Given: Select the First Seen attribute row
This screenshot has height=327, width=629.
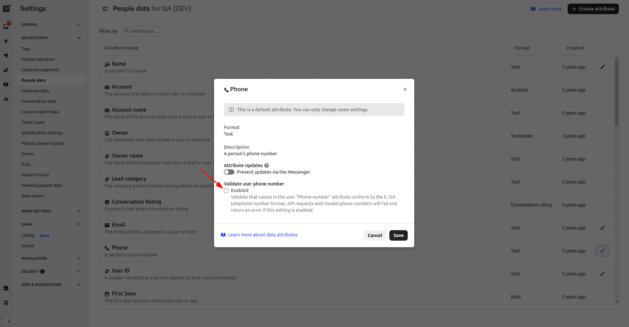Looking at the screenshot, I should click(x=357, y=295).
